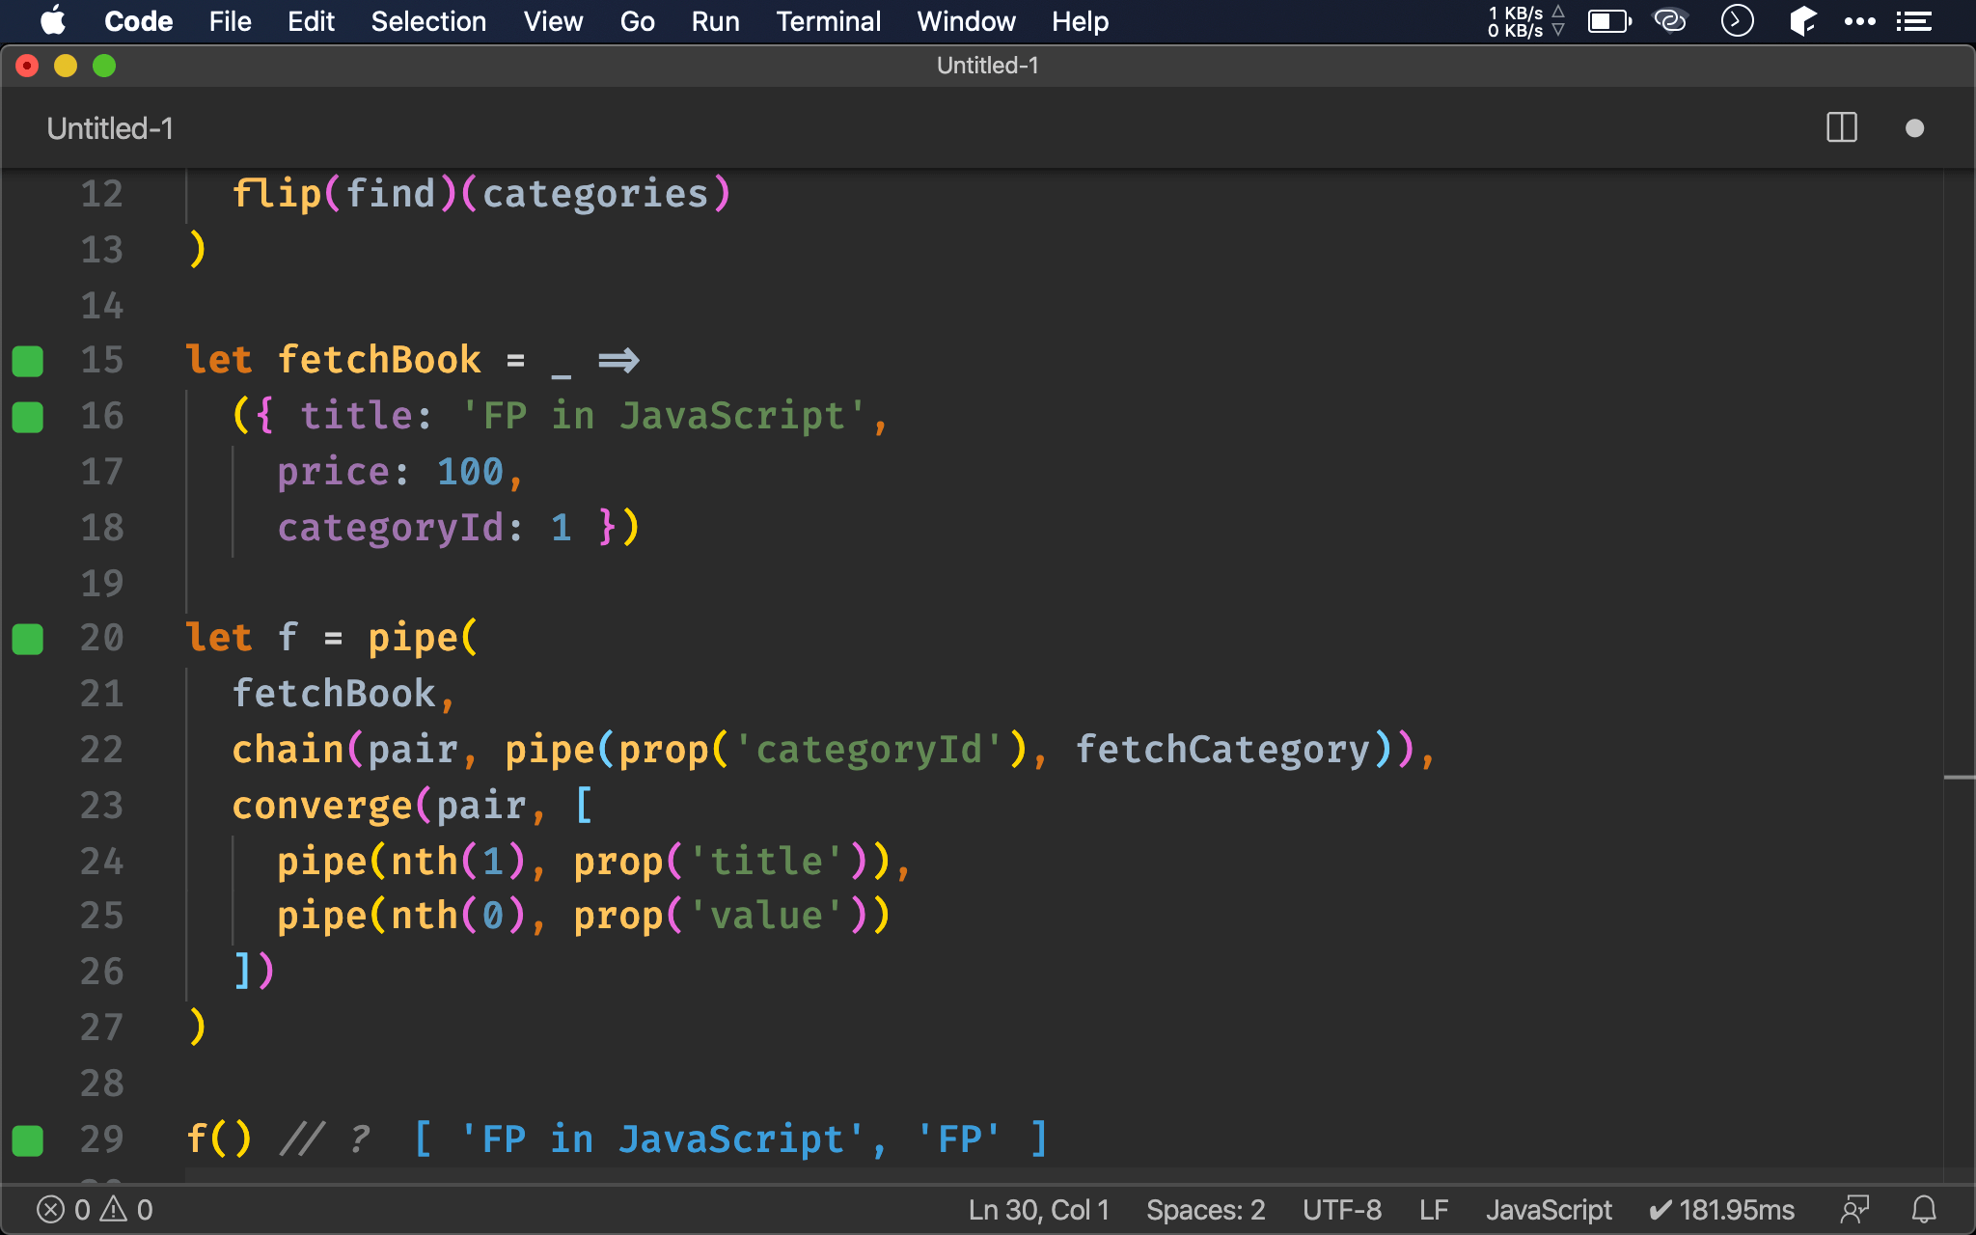This screenshot has width=1976, height=1235.
Task: Click the string 'FP in JavaScript' on line 16
Action: coord(664,416)
